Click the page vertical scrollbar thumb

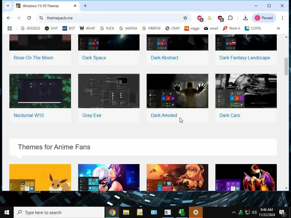[286, 66]
